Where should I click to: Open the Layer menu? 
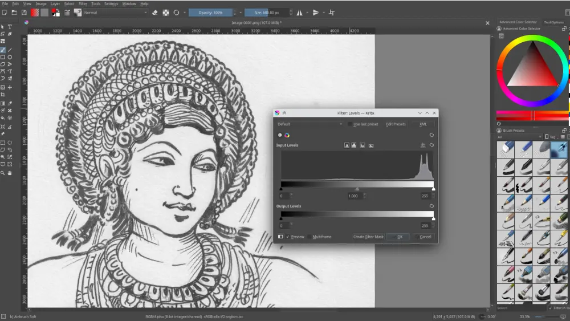click(x=55, y=3)
